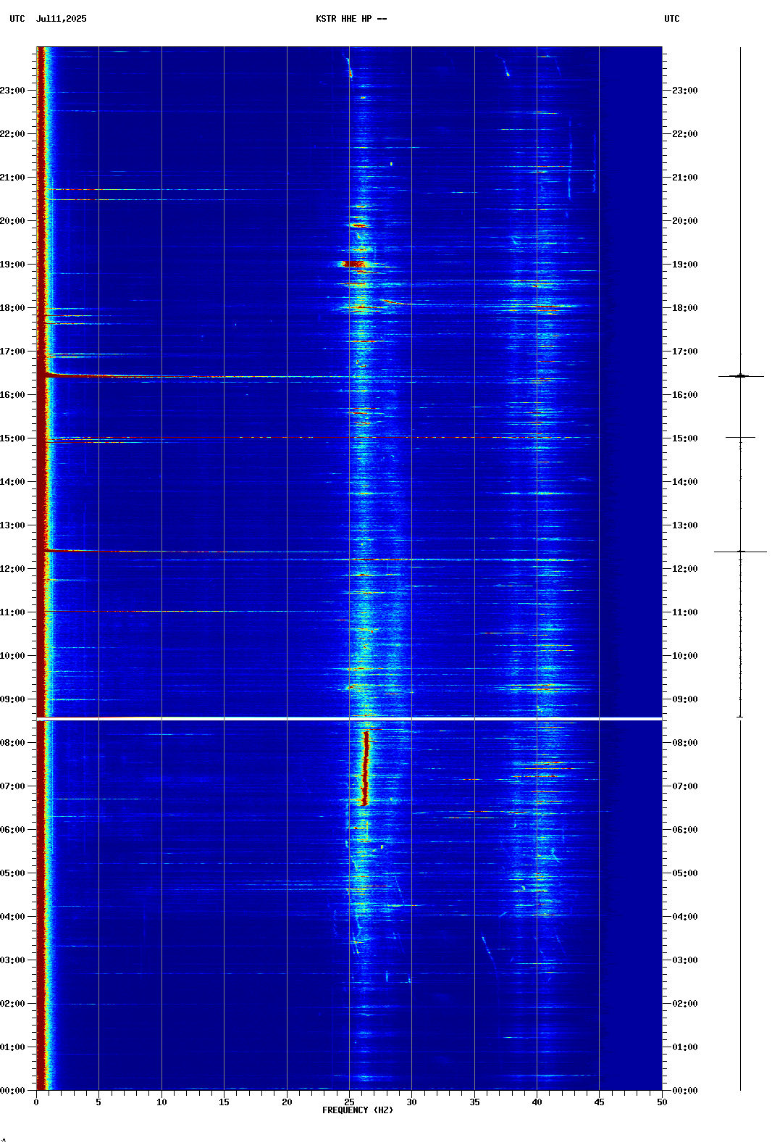The image size is (772, 1148).
Task: Click the 17:00 label on the left time axis
Action: (12, 352)
